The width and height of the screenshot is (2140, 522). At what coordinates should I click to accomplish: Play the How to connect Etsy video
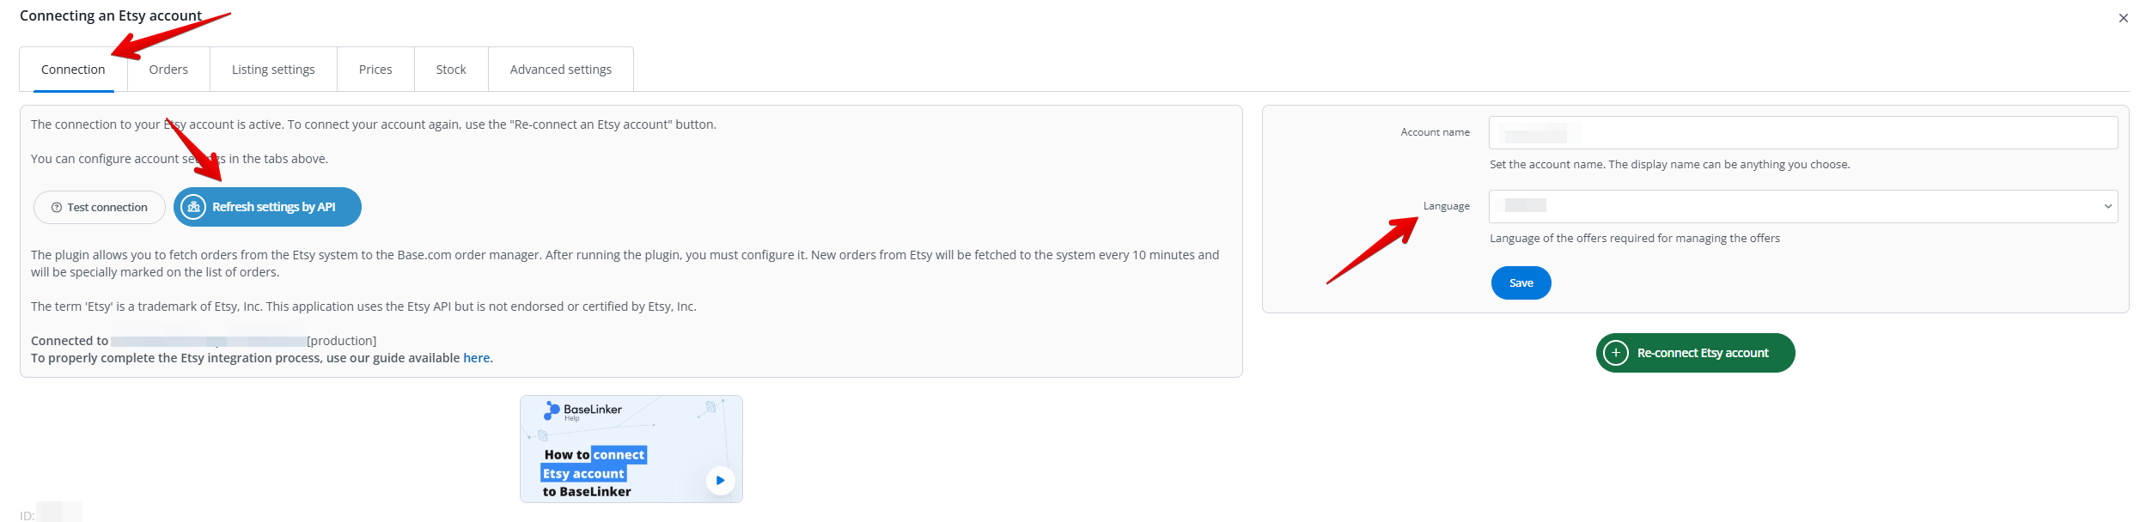pos(720,480)
